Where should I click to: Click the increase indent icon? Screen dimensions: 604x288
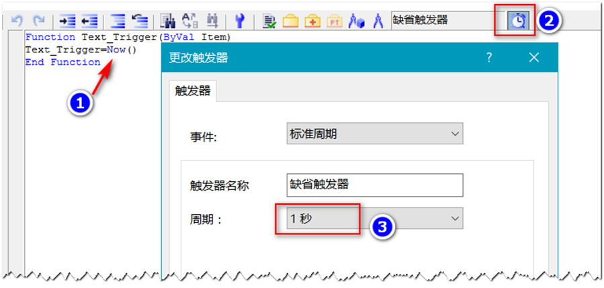click(x=68, y=21)
